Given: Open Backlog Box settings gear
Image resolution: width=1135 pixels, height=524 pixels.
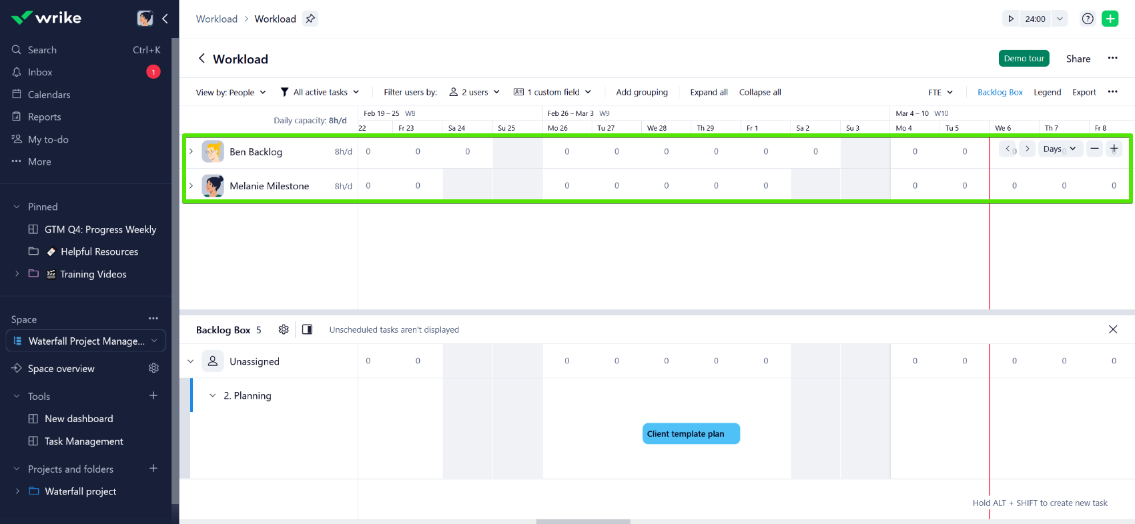Looking at the screenshot, I should point(284,329).
